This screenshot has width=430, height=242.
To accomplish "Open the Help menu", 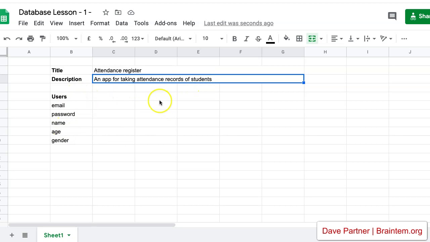I will [x=189, y=23].
